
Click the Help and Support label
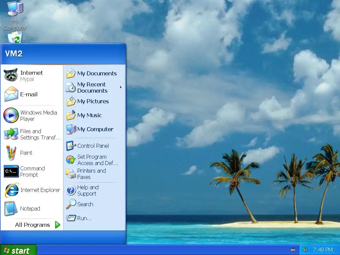tap(88, 190)
